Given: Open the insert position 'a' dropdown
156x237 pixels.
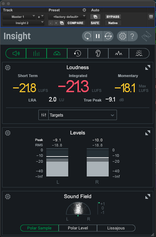Looking at the screenshot, I should pyautogui.click(x=40, y=17).
